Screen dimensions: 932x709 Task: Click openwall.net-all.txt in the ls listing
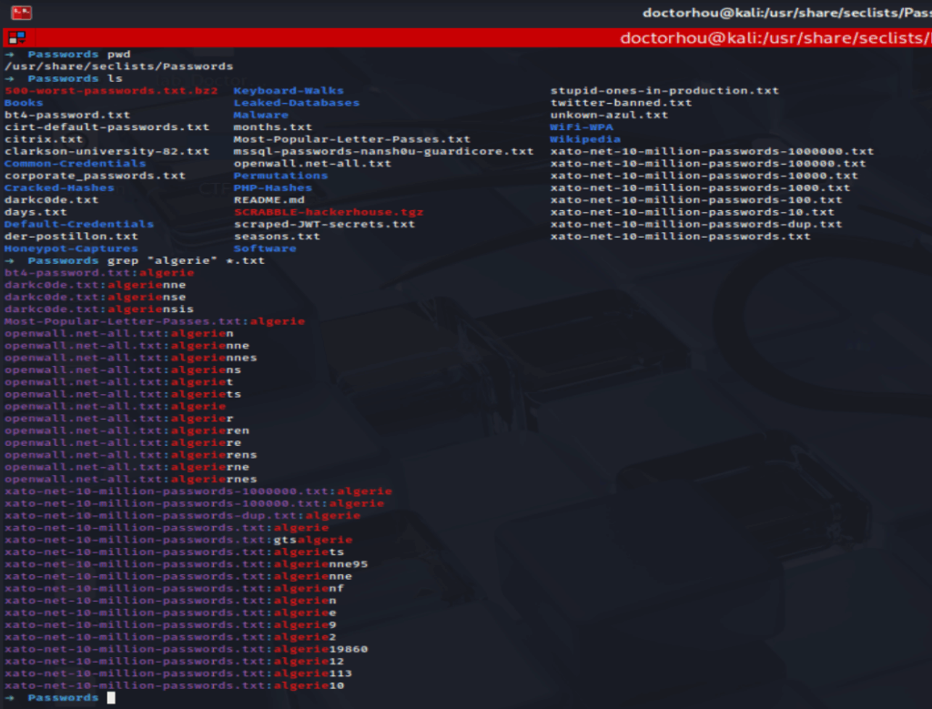(x=313, y=164)
